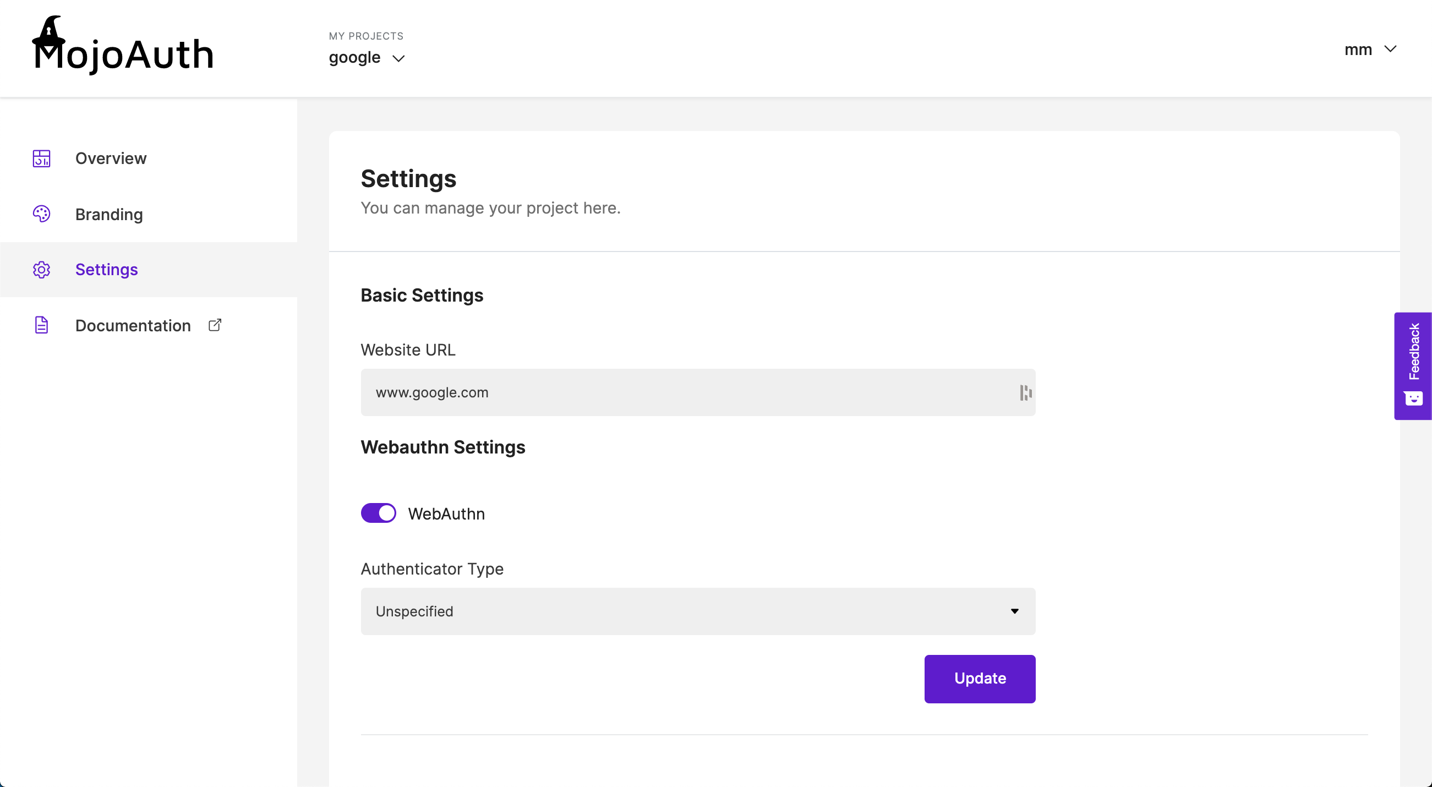Select the Settings sidebar entry

(107, 270)
